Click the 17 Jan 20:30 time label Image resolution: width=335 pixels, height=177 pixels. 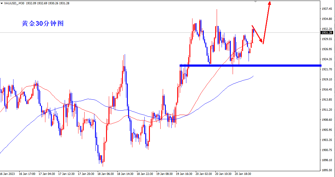[x=86, y=174]
